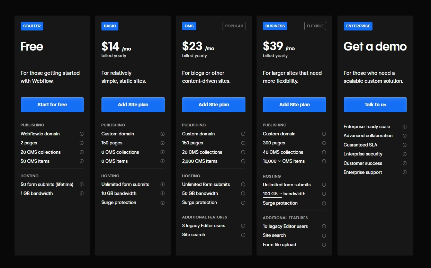The height and width of the screenshot is (268, 431).
Task: Show info for 1 GB bandwidth
Action: point(82,194)
